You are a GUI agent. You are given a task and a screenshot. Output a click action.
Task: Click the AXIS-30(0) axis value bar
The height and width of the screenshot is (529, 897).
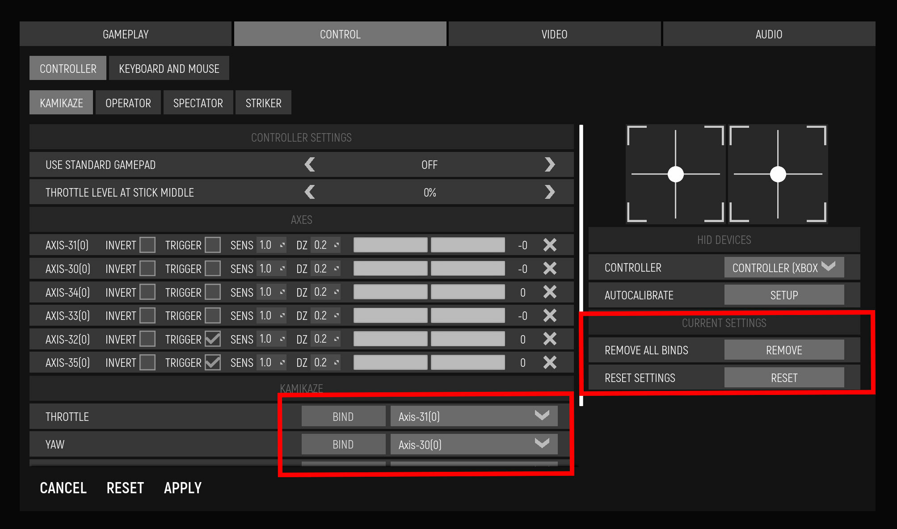429,269
